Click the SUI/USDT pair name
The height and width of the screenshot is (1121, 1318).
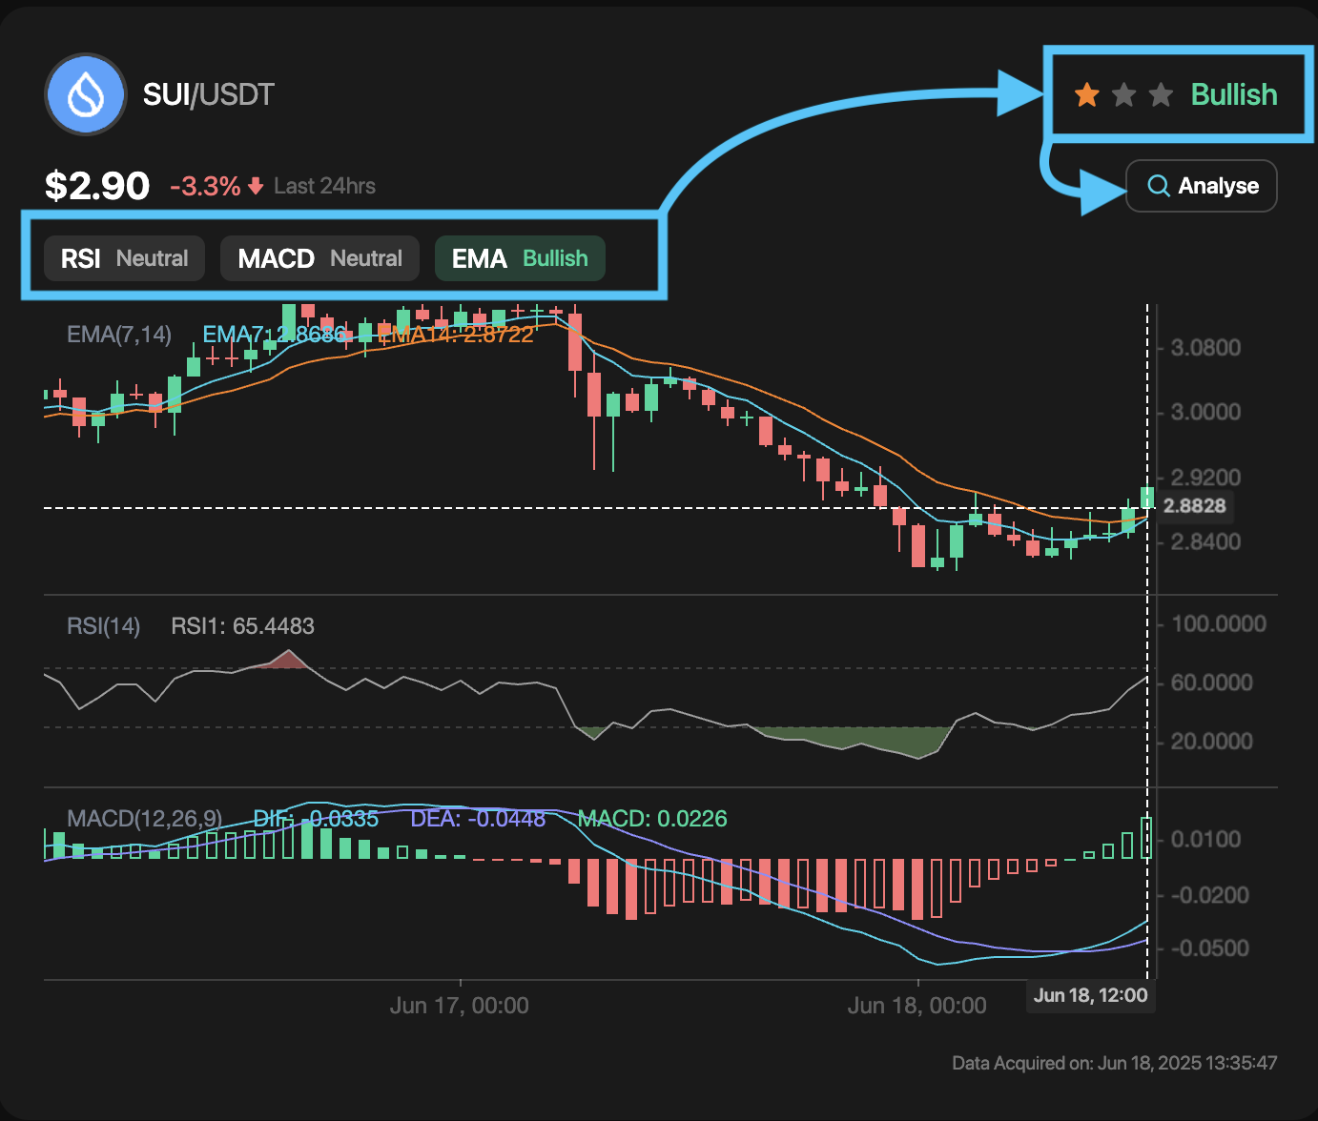point(208,94)
